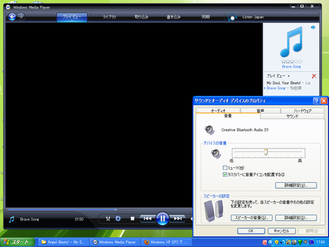This screenshot has width=329, height=247.
Task: Click the blue circular arrows tray icon
Action: (x=283, y=242)
